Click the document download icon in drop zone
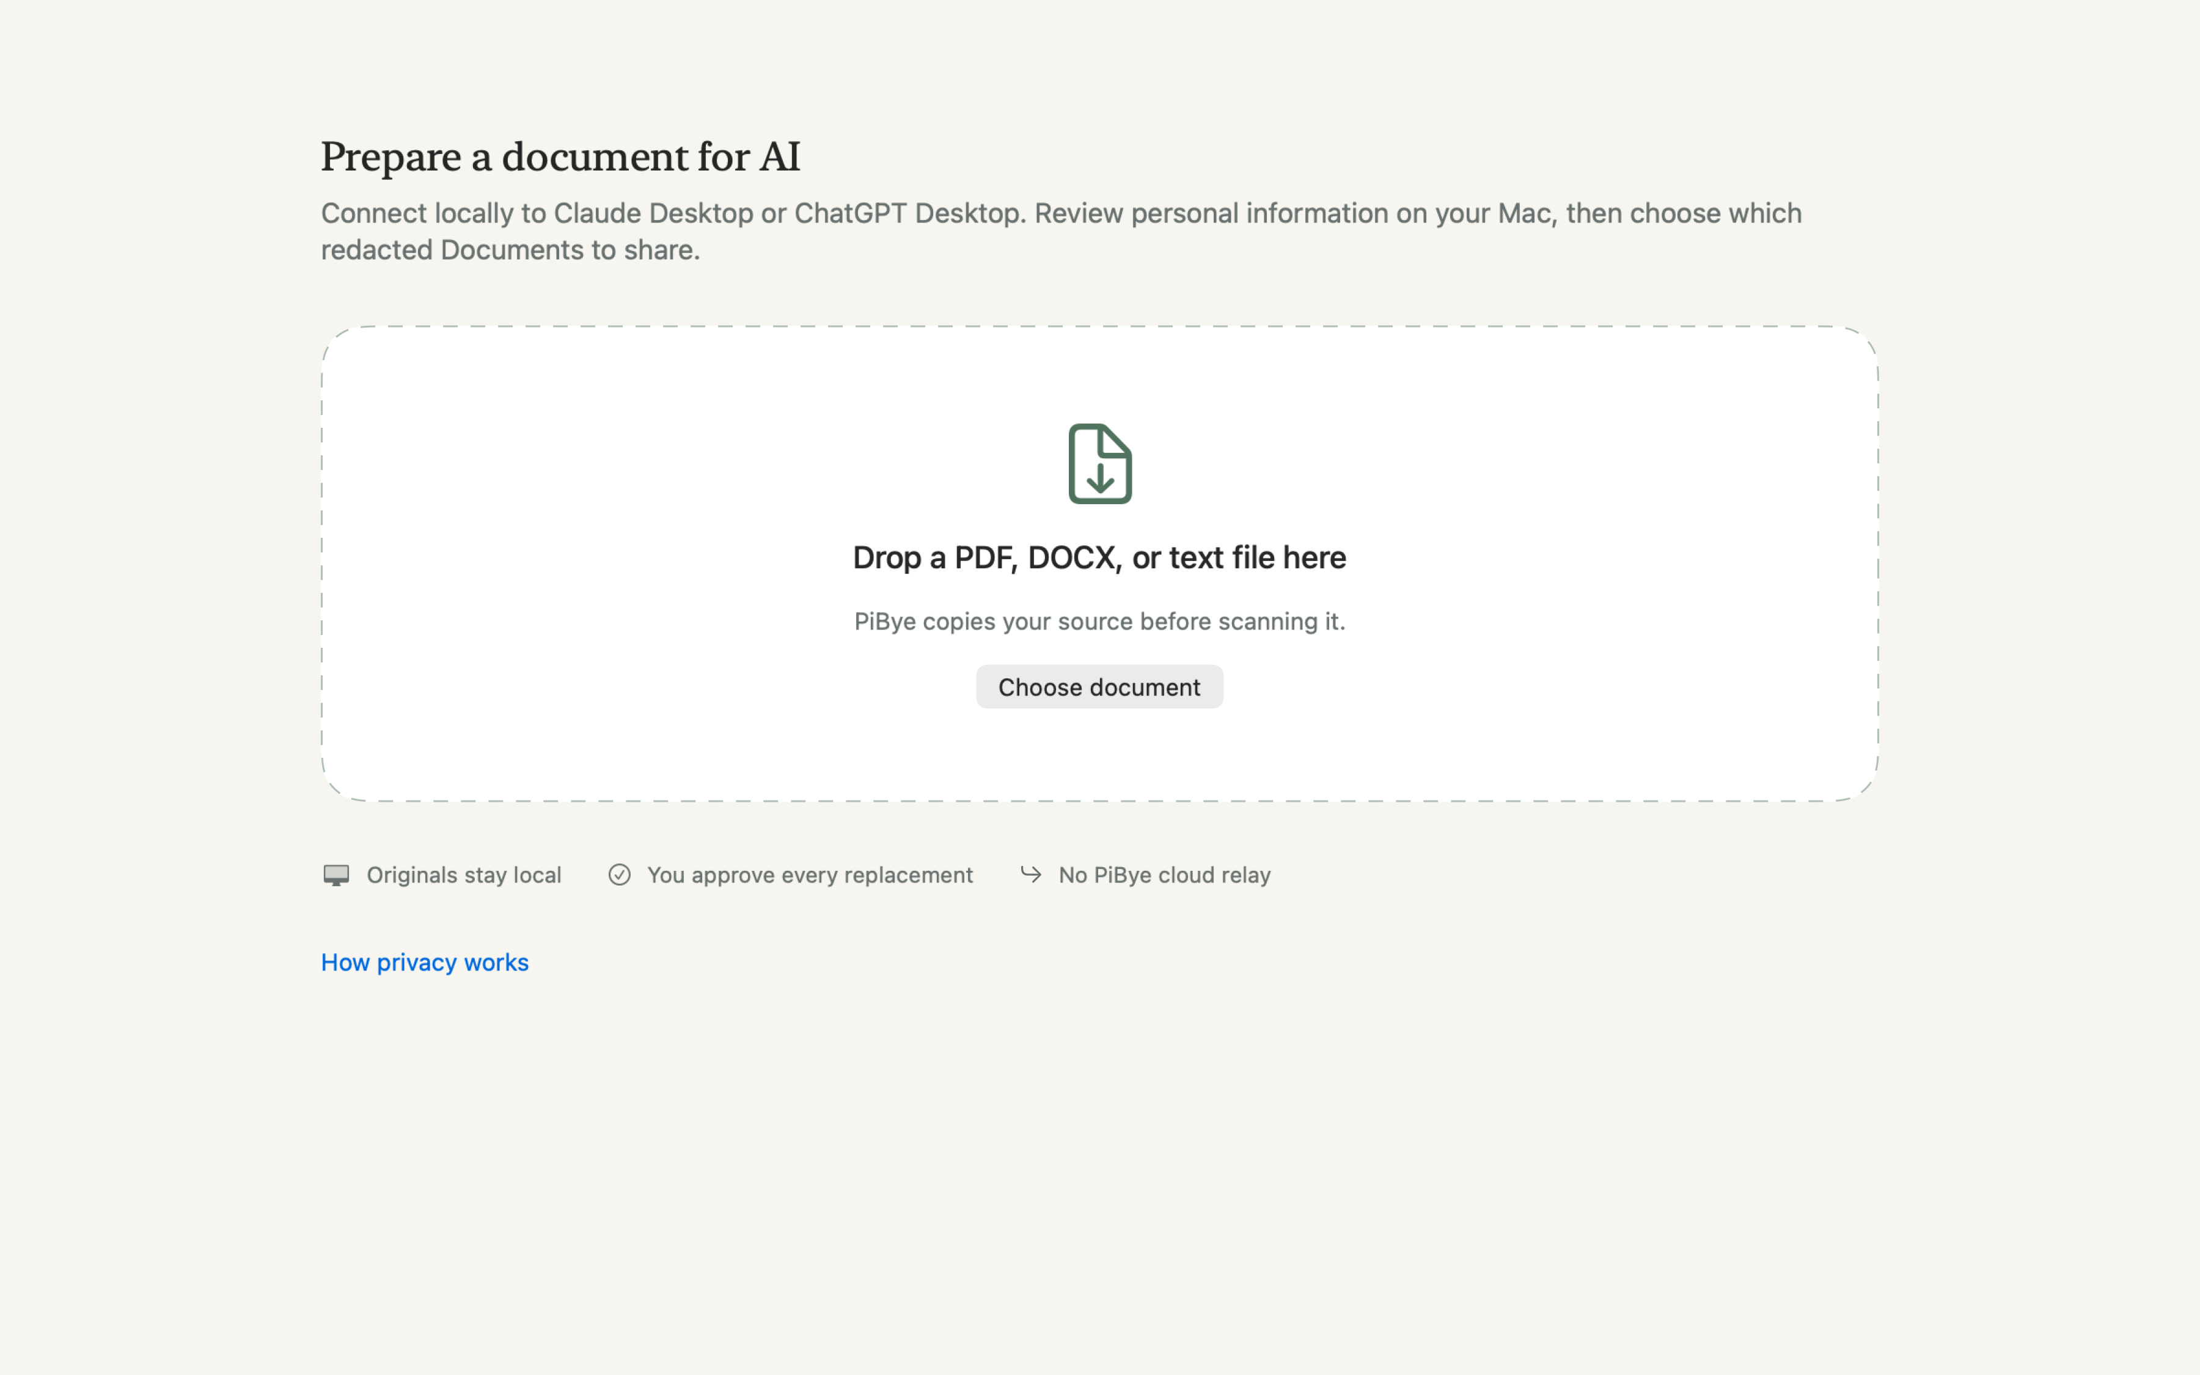The height and width of the screenshot is (1375, 2200). point(1100,464)
